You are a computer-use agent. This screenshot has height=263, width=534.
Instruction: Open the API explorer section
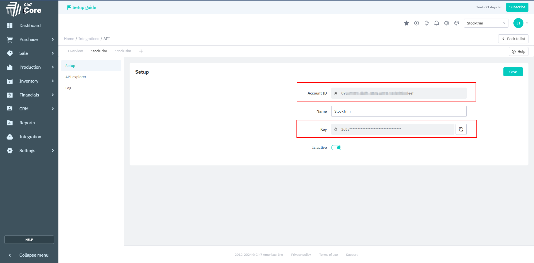tap(76, 77)
